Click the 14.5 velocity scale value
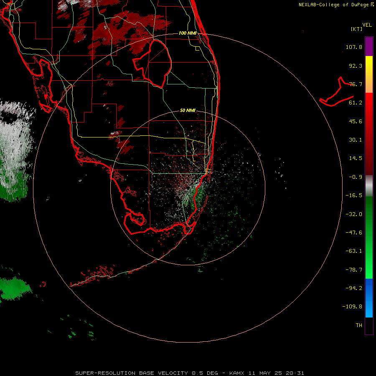 click(x=356, y=158)
